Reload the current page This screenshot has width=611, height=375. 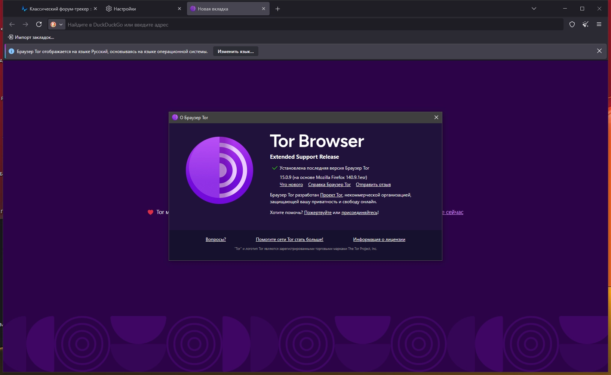point(39,24)
